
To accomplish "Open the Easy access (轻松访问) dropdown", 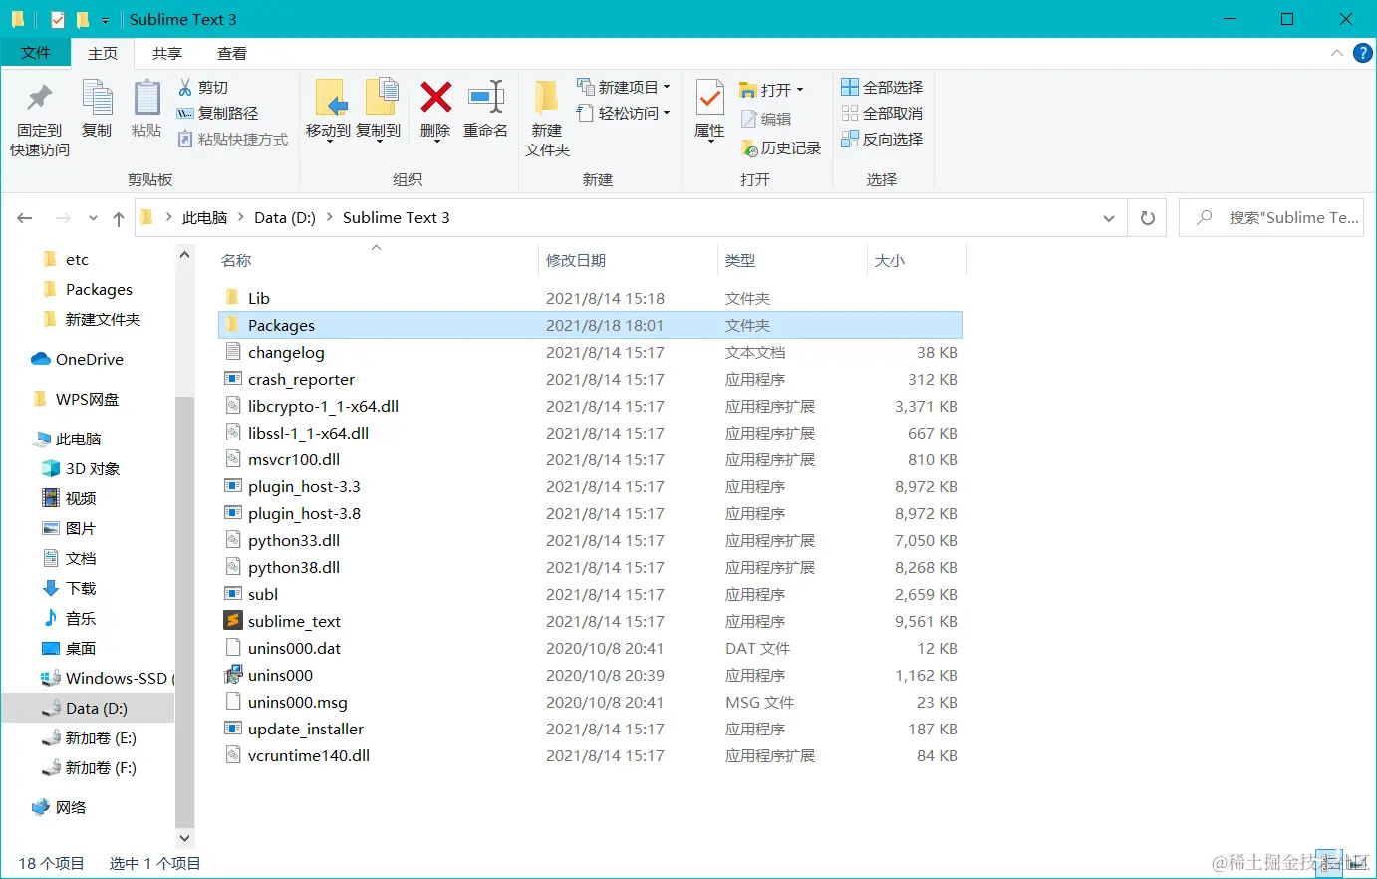I will tap(667, 113).
